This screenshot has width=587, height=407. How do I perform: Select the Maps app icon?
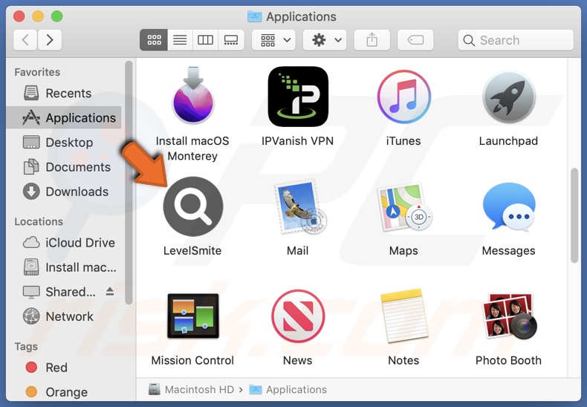click(x=404, y=206)
